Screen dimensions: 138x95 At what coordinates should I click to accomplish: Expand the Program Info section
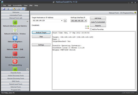tap(15, 90)
